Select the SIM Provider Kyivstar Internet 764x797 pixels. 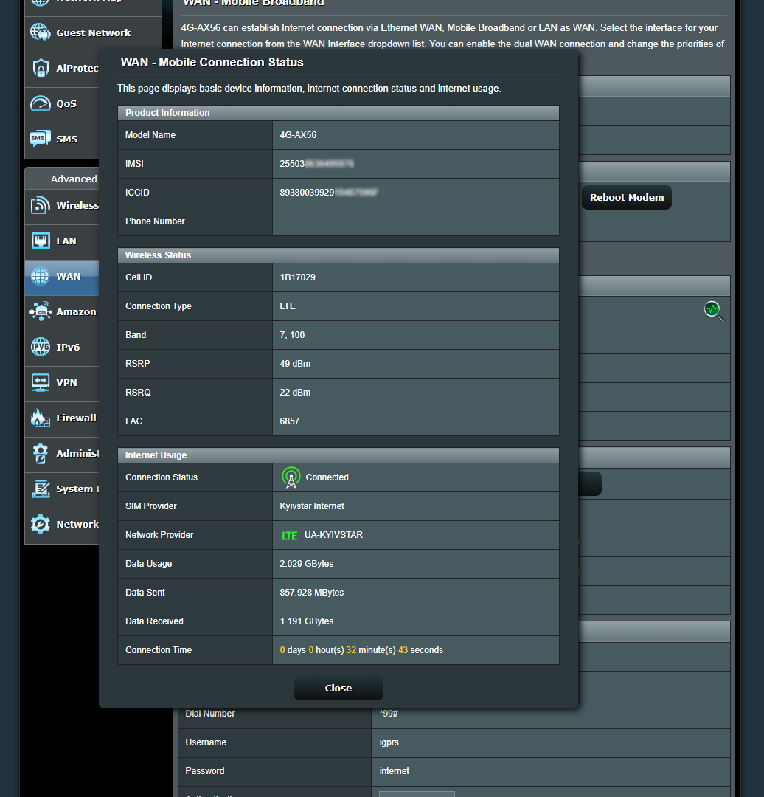tap(312, 506)
